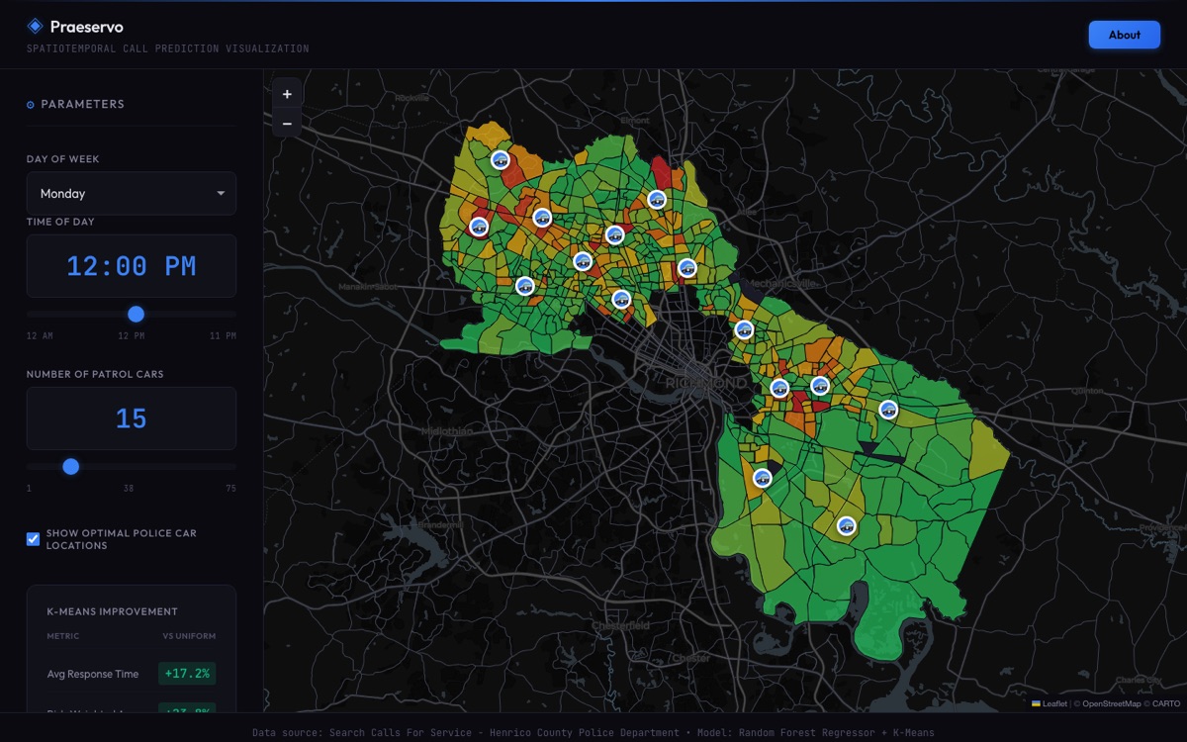Click the patrol car count display showing 15
The width and height of the screenshot is (1187, 742).
coord(132,418)
